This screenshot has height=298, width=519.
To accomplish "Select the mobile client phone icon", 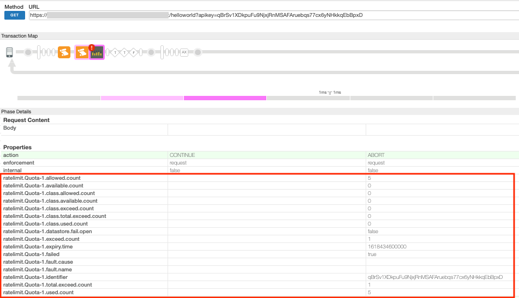I will tap(9, 52).
